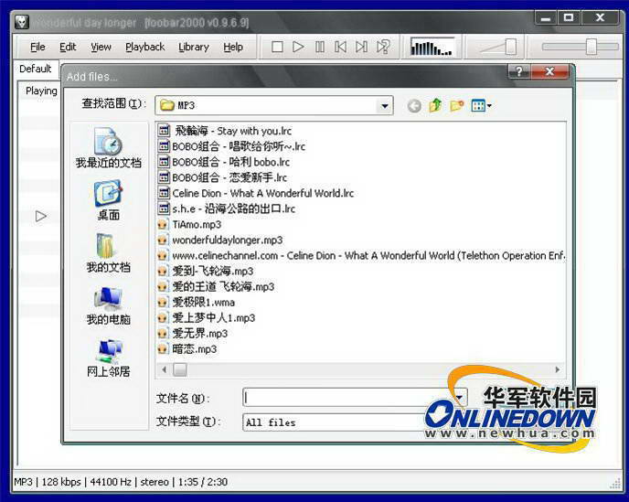Screen dimensions: 629x502
Task: Open the View menu
Action: pos(101,47)
